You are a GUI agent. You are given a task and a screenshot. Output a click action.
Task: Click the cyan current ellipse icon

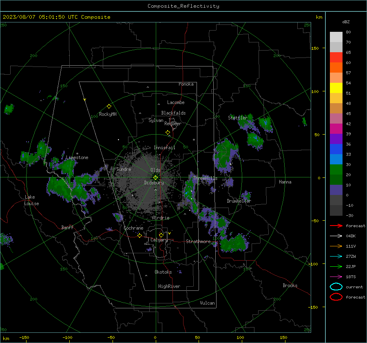coord(336,287)
